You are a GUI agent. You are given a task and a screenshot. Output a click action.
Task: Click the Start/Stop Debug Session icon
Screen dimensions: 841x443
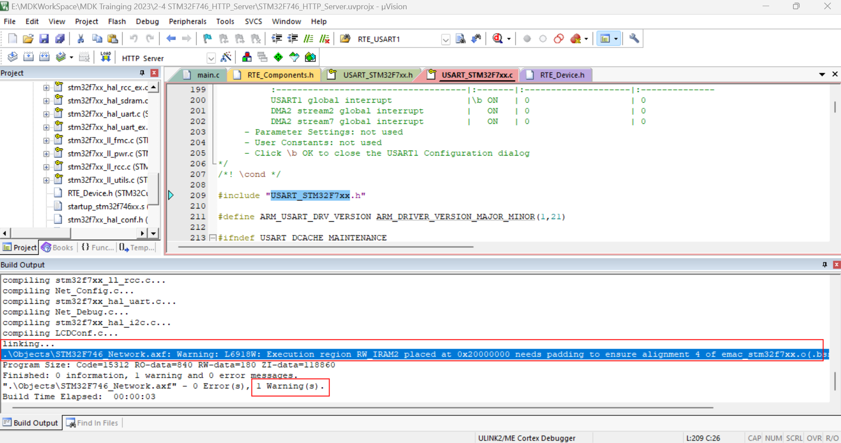pyautogui.click(x=498, y=39)
